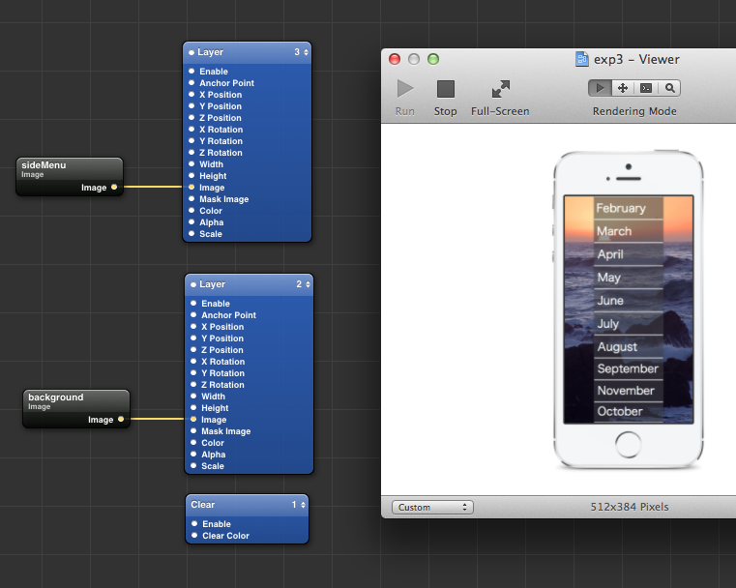Click Anchor Point port on Layer 3

tap(191, 82)
